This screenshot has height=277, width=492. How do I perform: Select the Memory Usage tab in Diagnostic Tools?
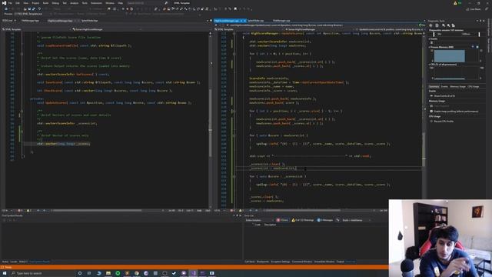click(x=458, y=87)
